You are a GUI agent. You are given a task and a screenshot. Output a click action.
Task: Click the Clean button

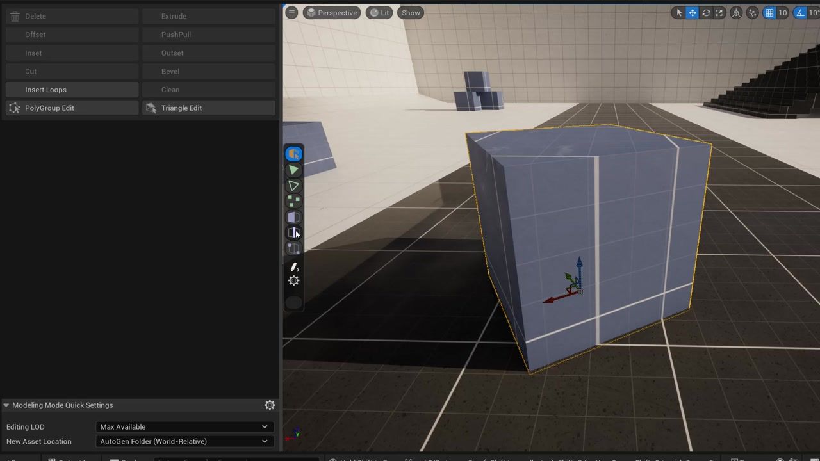pos(209,90)
